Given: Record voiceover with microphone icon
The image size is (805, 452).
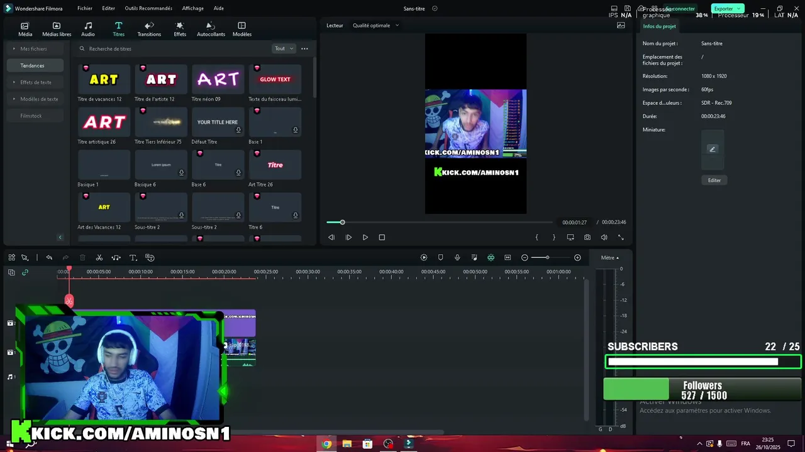Looking at the screenshot, I should click(x=457, y=257).
